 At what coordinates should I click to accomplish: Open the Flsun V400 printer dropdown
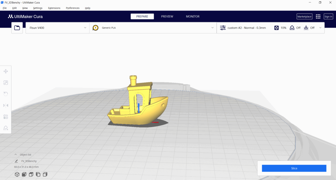point(57,28)
